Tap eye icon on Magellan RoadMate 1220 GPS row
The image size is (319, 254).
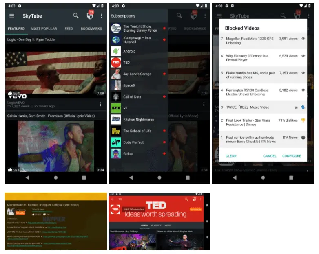click(303, 39)
